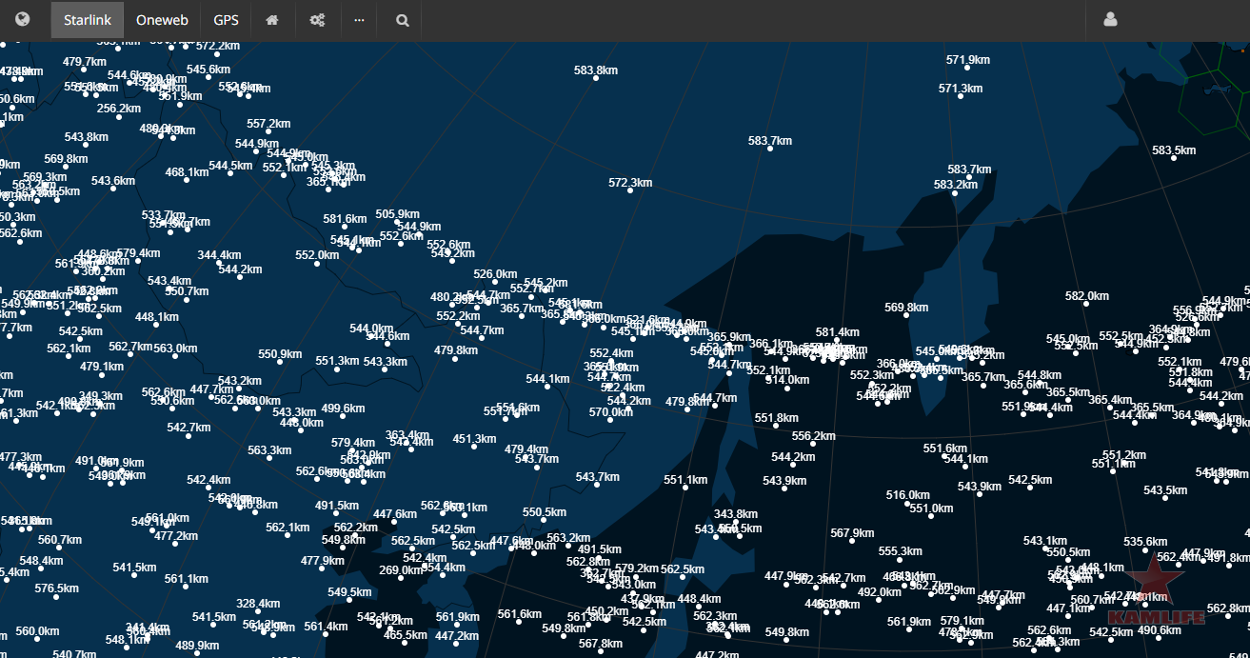Screen dimensions: 1250x658
Task: Select satellite labeled 551.8km
Action: (x=776, y=418)
